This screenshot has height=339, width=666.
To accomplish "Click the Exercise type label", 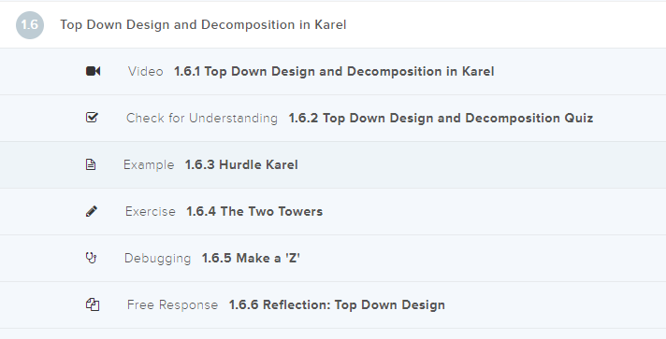I will coord(151,211).
